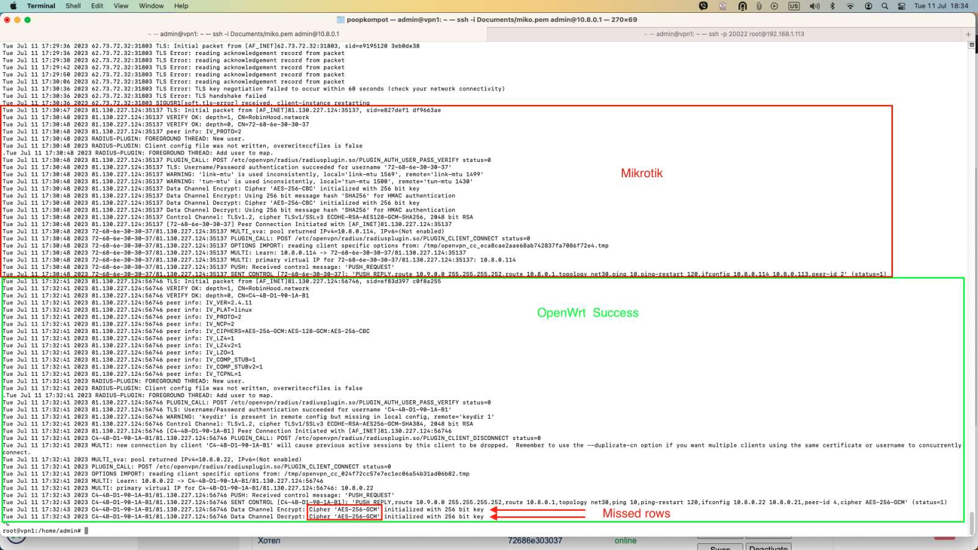Screen dimensions: 978x550
Task: Click the 'link-mtu' is used inconsistently warning
Action: [x=243, y=174]
